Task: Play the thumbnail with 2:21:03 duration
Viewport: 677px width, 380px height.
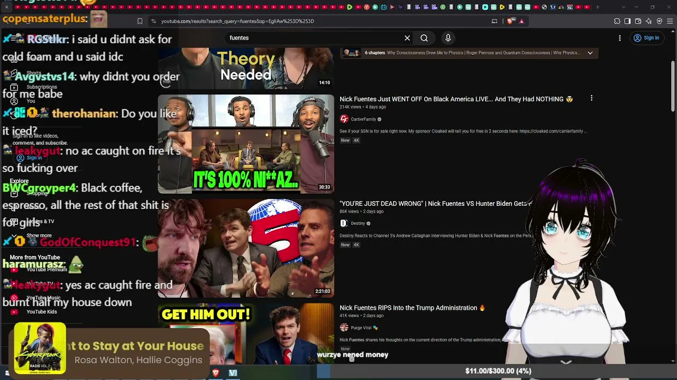Action: [x=246, y=248]
